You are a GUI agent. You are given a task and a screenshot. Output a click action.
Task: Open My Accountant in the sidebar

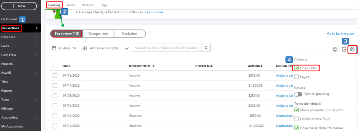pos(12,126)
